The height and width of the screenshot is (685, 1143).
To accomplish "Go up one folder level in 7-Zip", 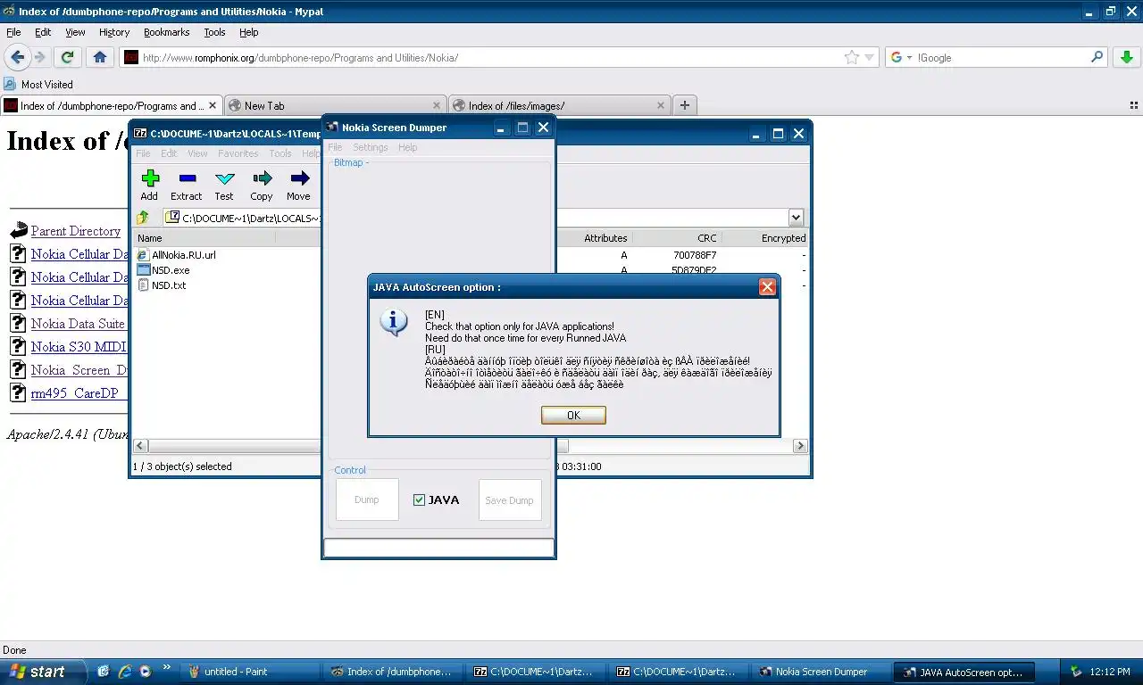I will [x=143, y=218].
